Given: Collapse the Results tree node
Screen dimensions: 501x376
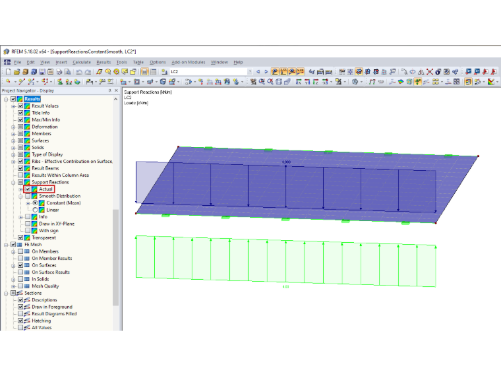Looking at the screenshot, I should [6, 99].
